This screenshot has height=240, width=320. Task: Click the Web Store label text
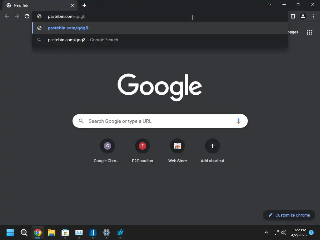[177, 161]
